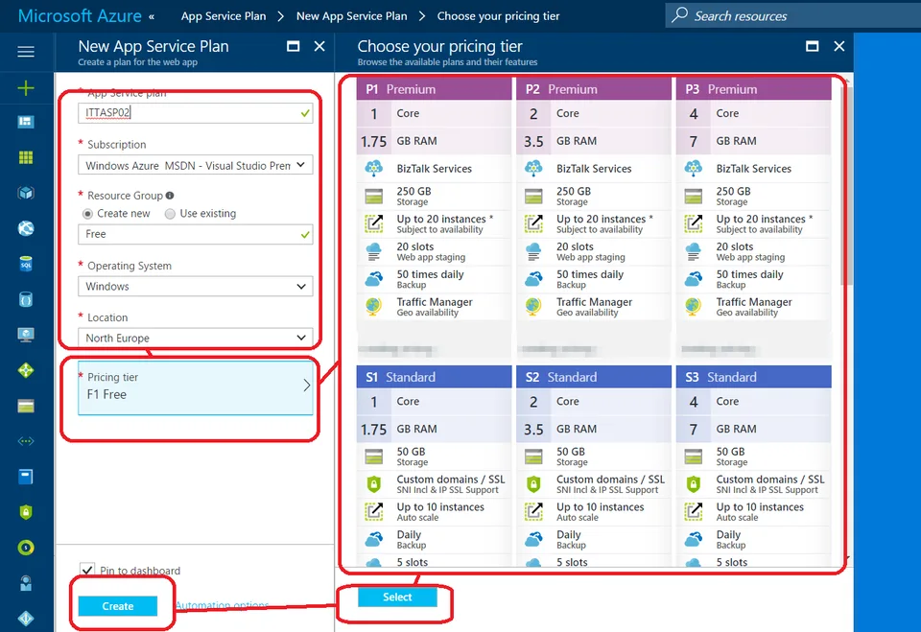Click the Create button
The image size is (921, 632).
(x=117, y=606)
